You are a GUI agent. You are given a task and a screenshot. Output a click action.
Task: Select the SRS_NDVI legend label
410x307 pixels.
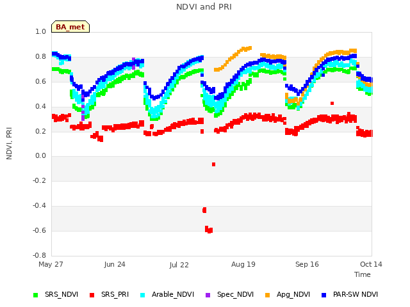click(x=61, y=294)
